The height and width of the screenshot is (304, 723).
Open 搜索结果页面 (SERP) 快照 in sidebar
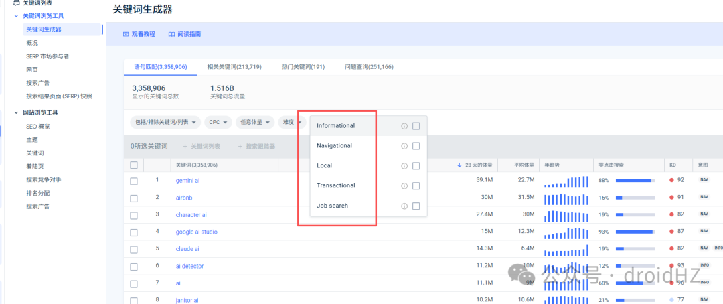(59, 96)
